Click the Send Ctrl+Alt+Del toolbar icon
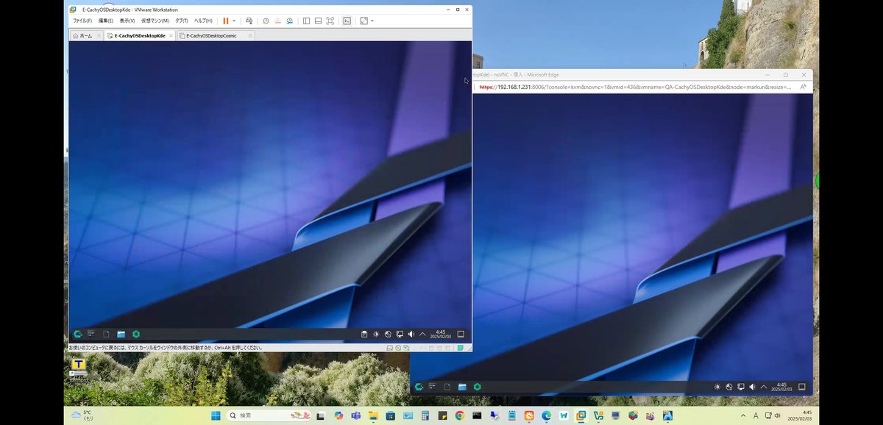The image size is (883, 425). click(x=249, y=21)
